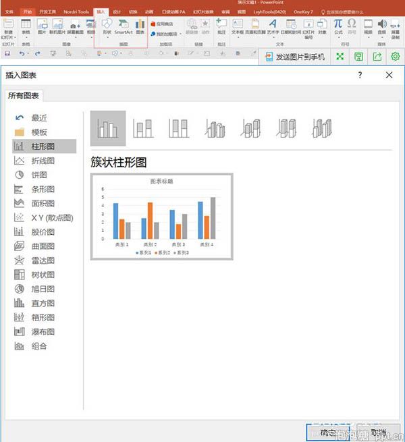Switch to the LvyhTools tab
The image size is (405, 442).
coord(269,12)
